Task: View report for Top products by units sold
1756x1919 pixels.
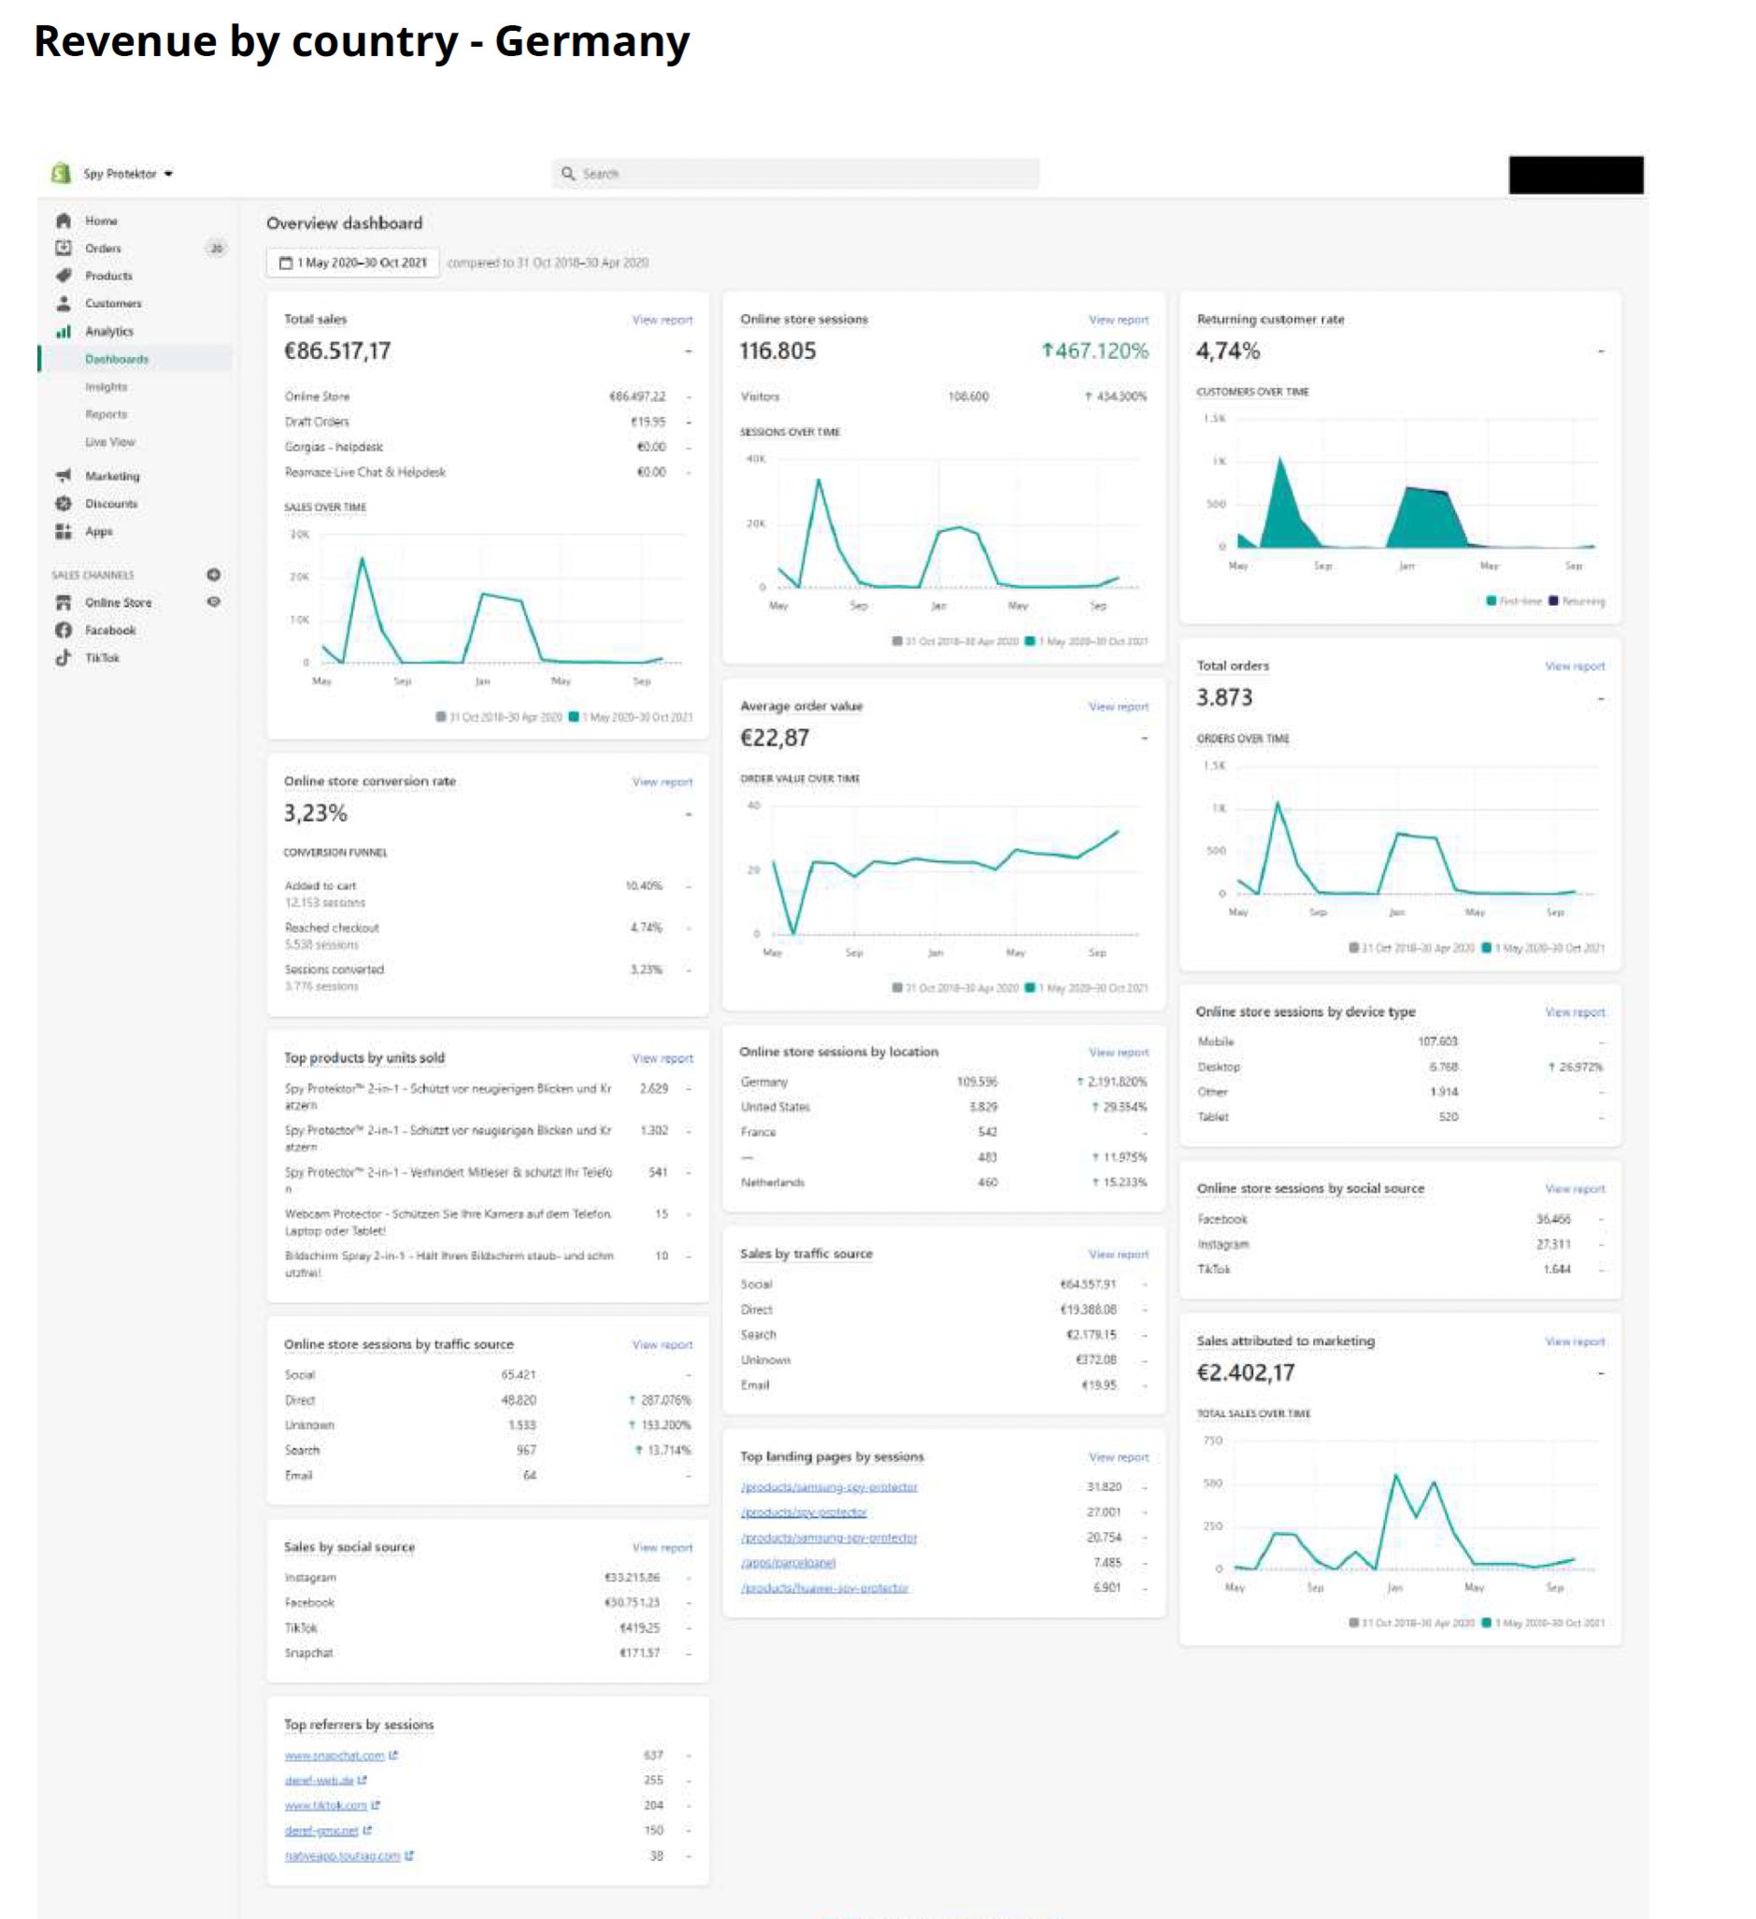Action: coord(663,1058)
